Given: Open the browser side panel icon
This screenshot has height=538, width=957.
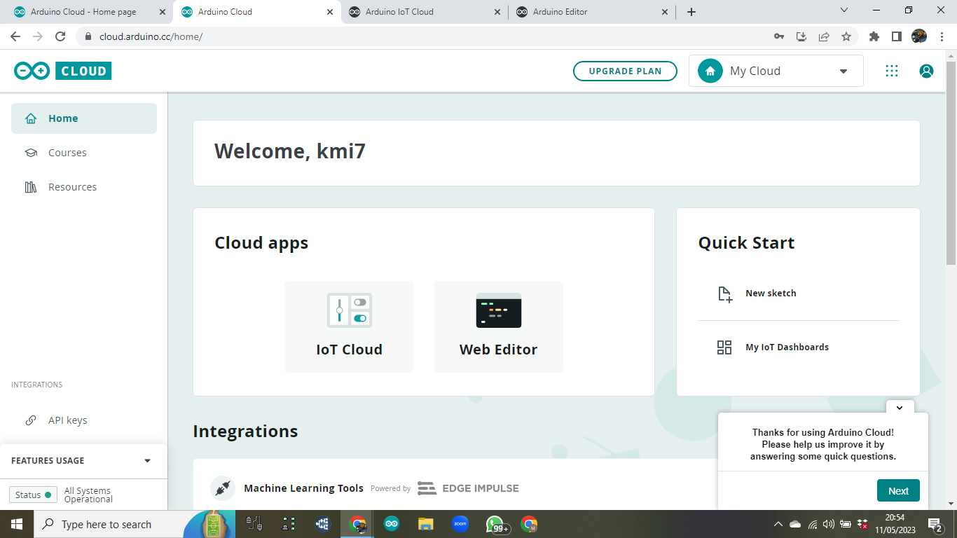Looking at the screenshot, I should (x=896, y=36).
